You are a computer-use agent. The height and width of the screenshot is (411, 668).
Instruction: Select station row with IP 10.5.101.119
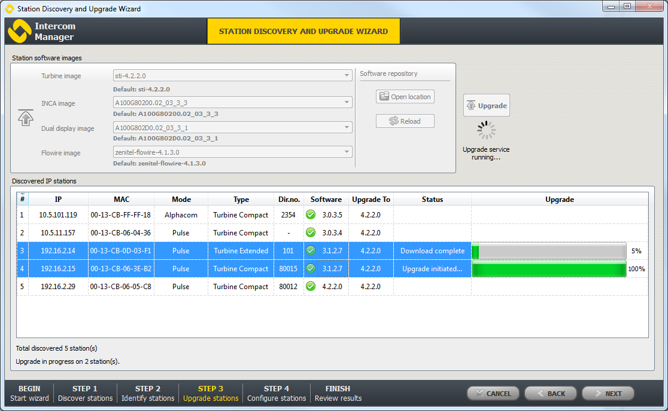pos(58,215)
